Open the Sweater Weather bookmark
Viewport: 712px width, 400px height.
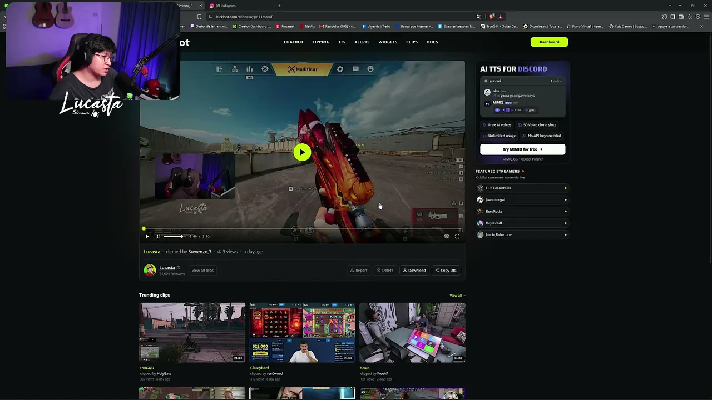tap(457, 26)
